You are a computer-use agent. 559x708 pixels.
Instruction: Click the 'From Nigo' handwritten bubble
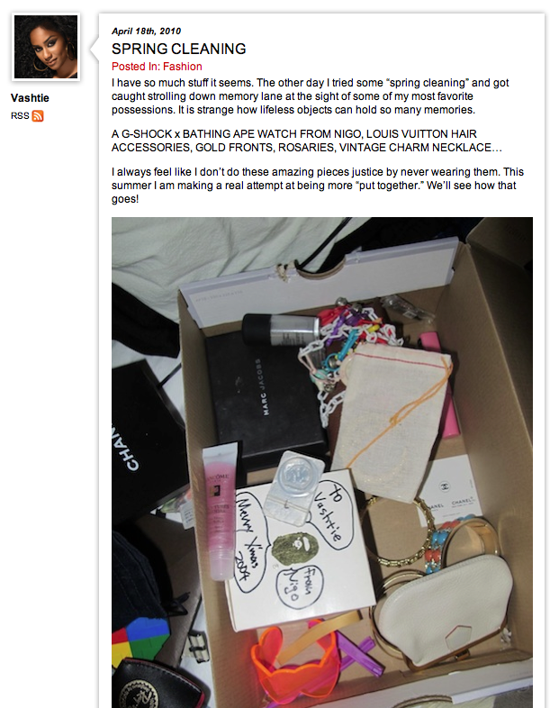300,586
